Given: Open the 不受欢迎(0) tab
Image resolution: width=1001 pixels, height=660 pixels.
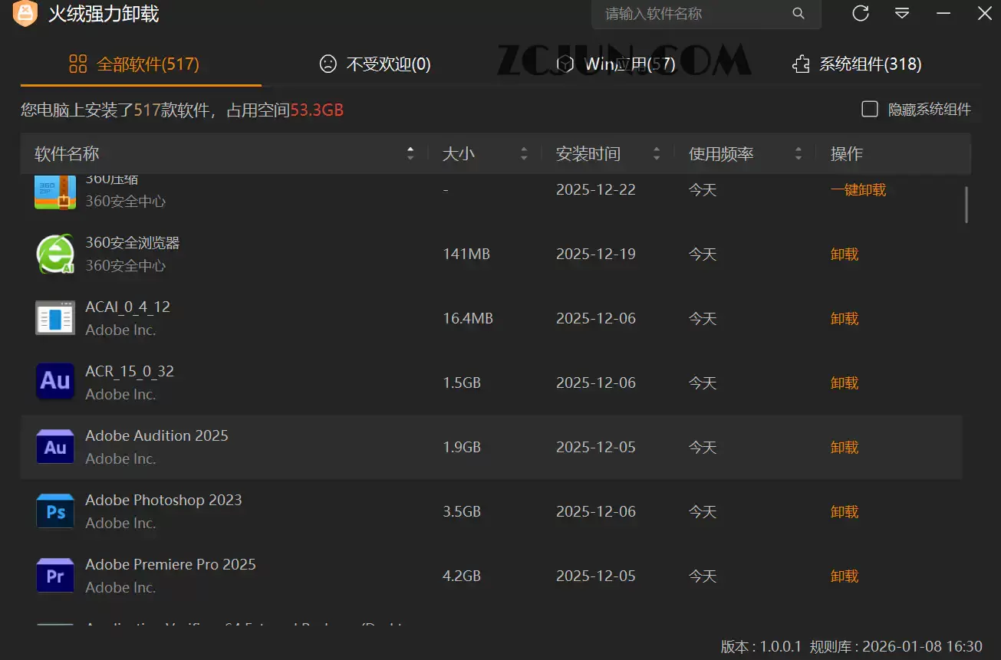Looking at the screenshot, I should [374, 64].
